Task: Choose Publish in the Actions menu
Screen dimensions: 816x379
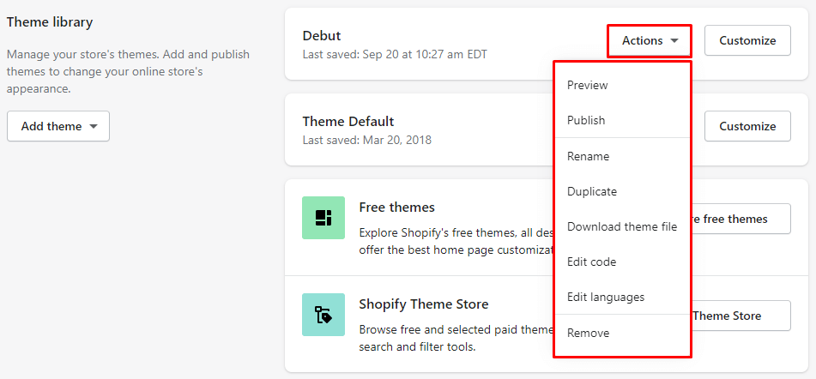Action: (586, 120)
